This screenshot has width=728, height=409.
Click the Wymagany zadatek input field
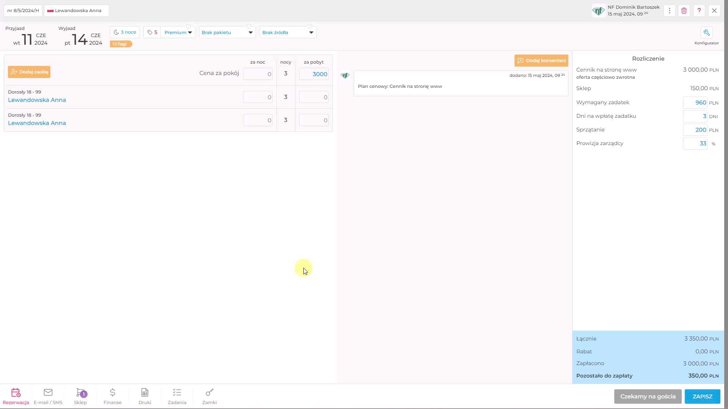click(x=695, y=103)
